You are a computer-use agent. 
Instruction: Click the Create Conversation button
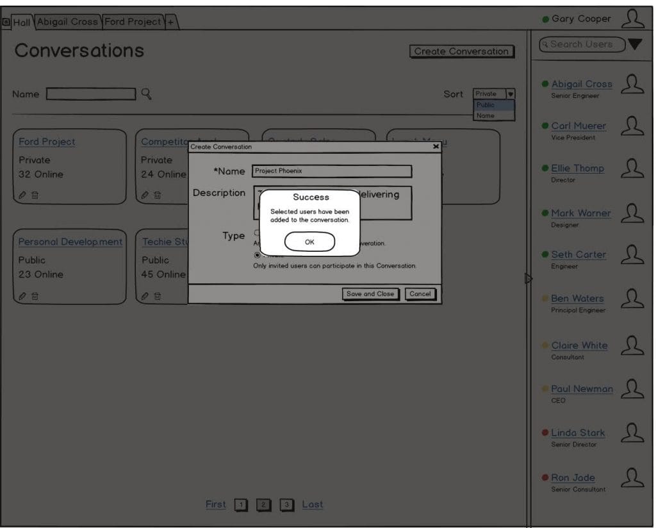[x=461, y=51]
